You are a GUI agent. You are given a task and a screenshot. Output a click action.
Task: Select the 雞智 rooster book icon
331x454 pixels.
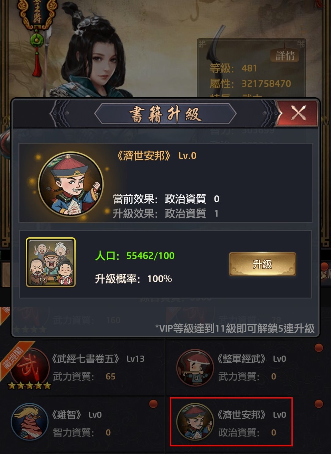point(29,422)
